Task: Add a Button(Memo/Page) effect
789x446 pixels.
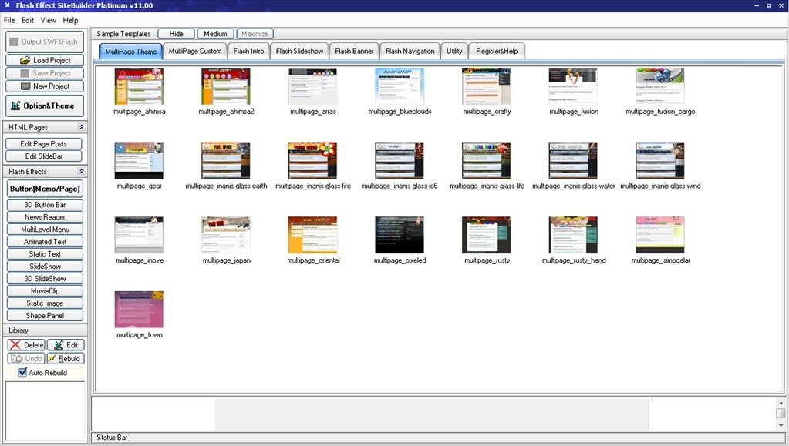Action: pos(45,189)
